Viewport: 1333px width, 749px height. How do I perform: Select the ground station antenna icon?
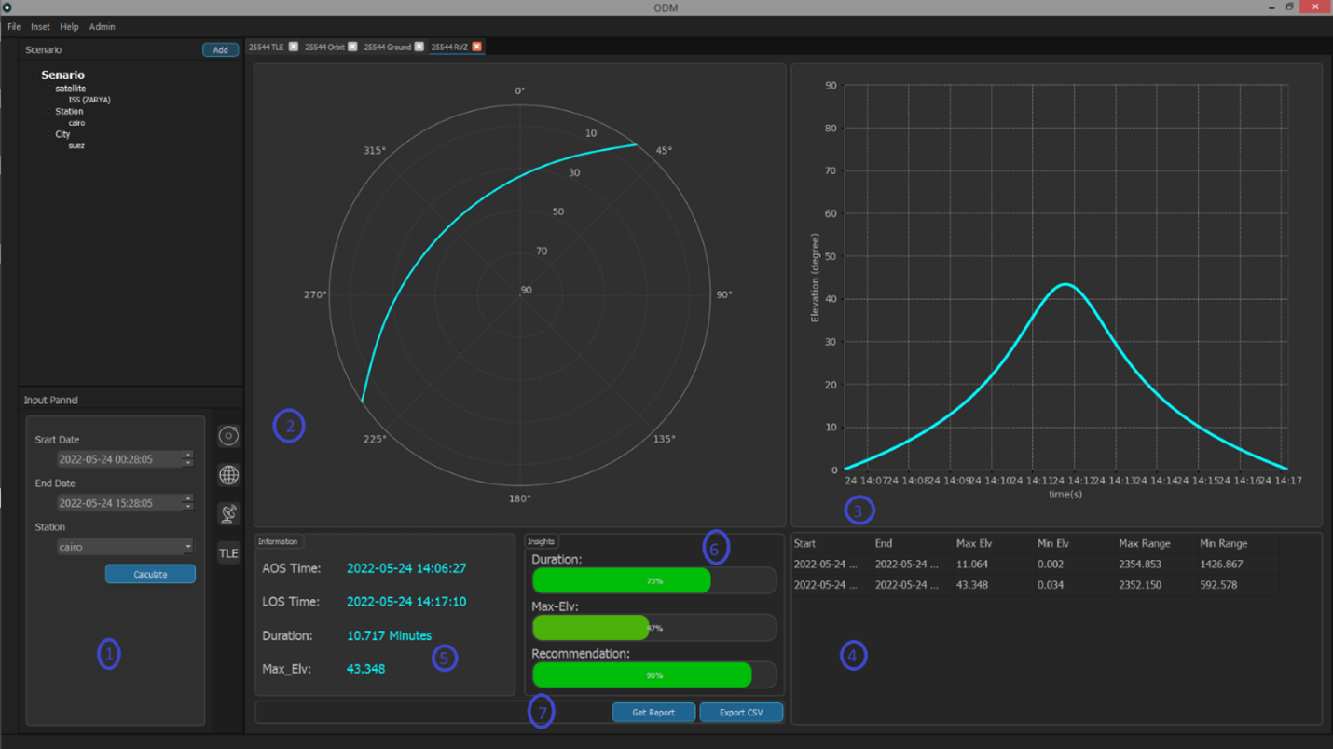pyautogui.click(x=228, y=513)
